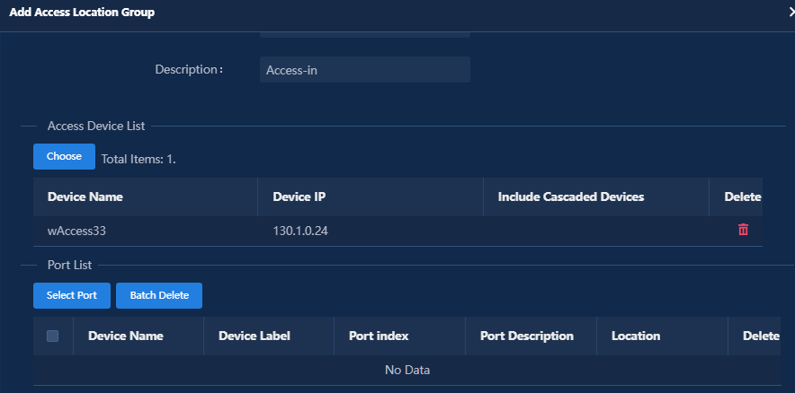This screenshot has width=795, height=393.
Task: Click the No Data placeholder row
Action: 407,371
